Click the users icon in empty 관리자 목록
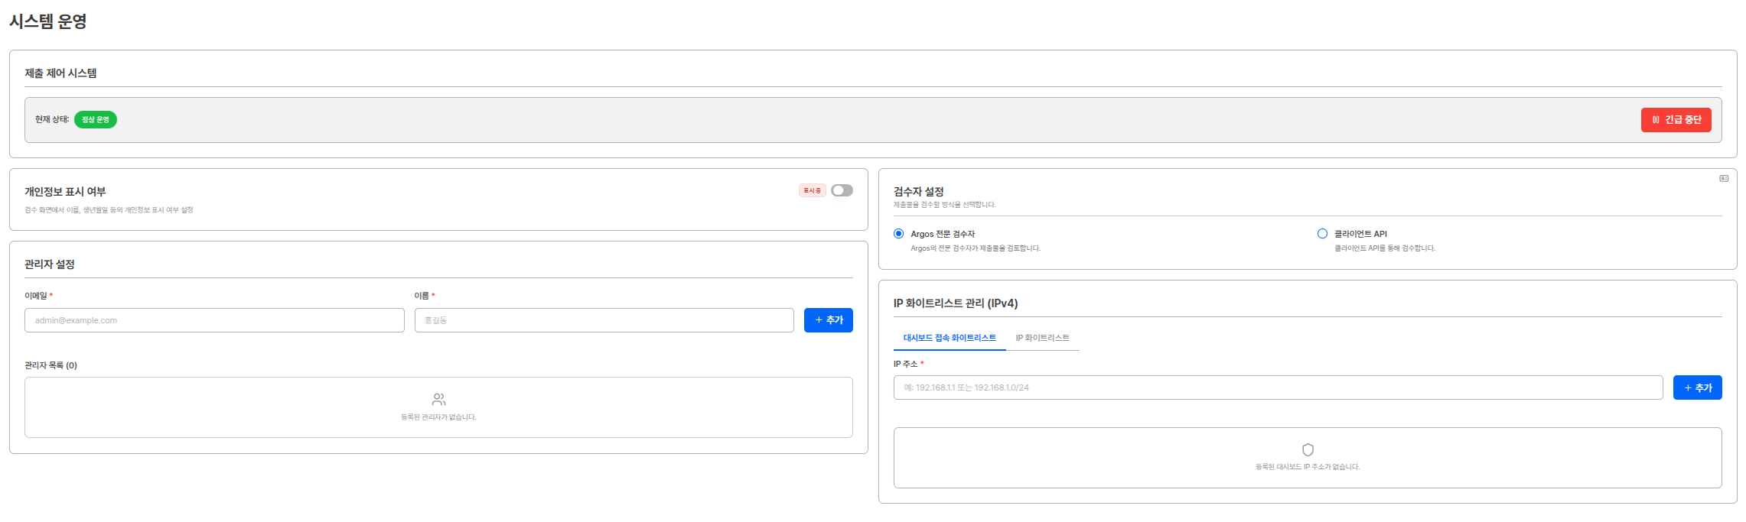Screen dimensions: 1746x522 coord(438,400)
